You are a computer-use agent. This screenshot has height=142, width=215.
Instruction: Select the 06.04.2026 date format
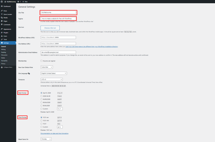[x=42, y=106]
